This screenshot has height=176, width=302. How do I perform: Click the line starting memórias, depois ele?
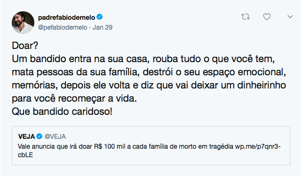pos(149,85)
